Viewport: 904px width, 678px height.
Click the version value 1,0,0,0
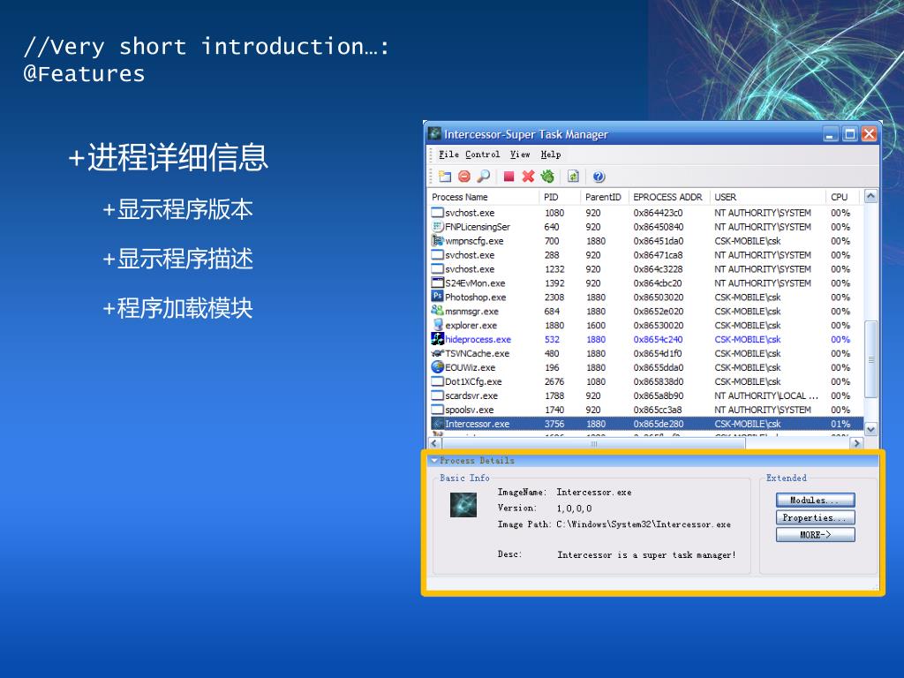click(x=574, y=508)
